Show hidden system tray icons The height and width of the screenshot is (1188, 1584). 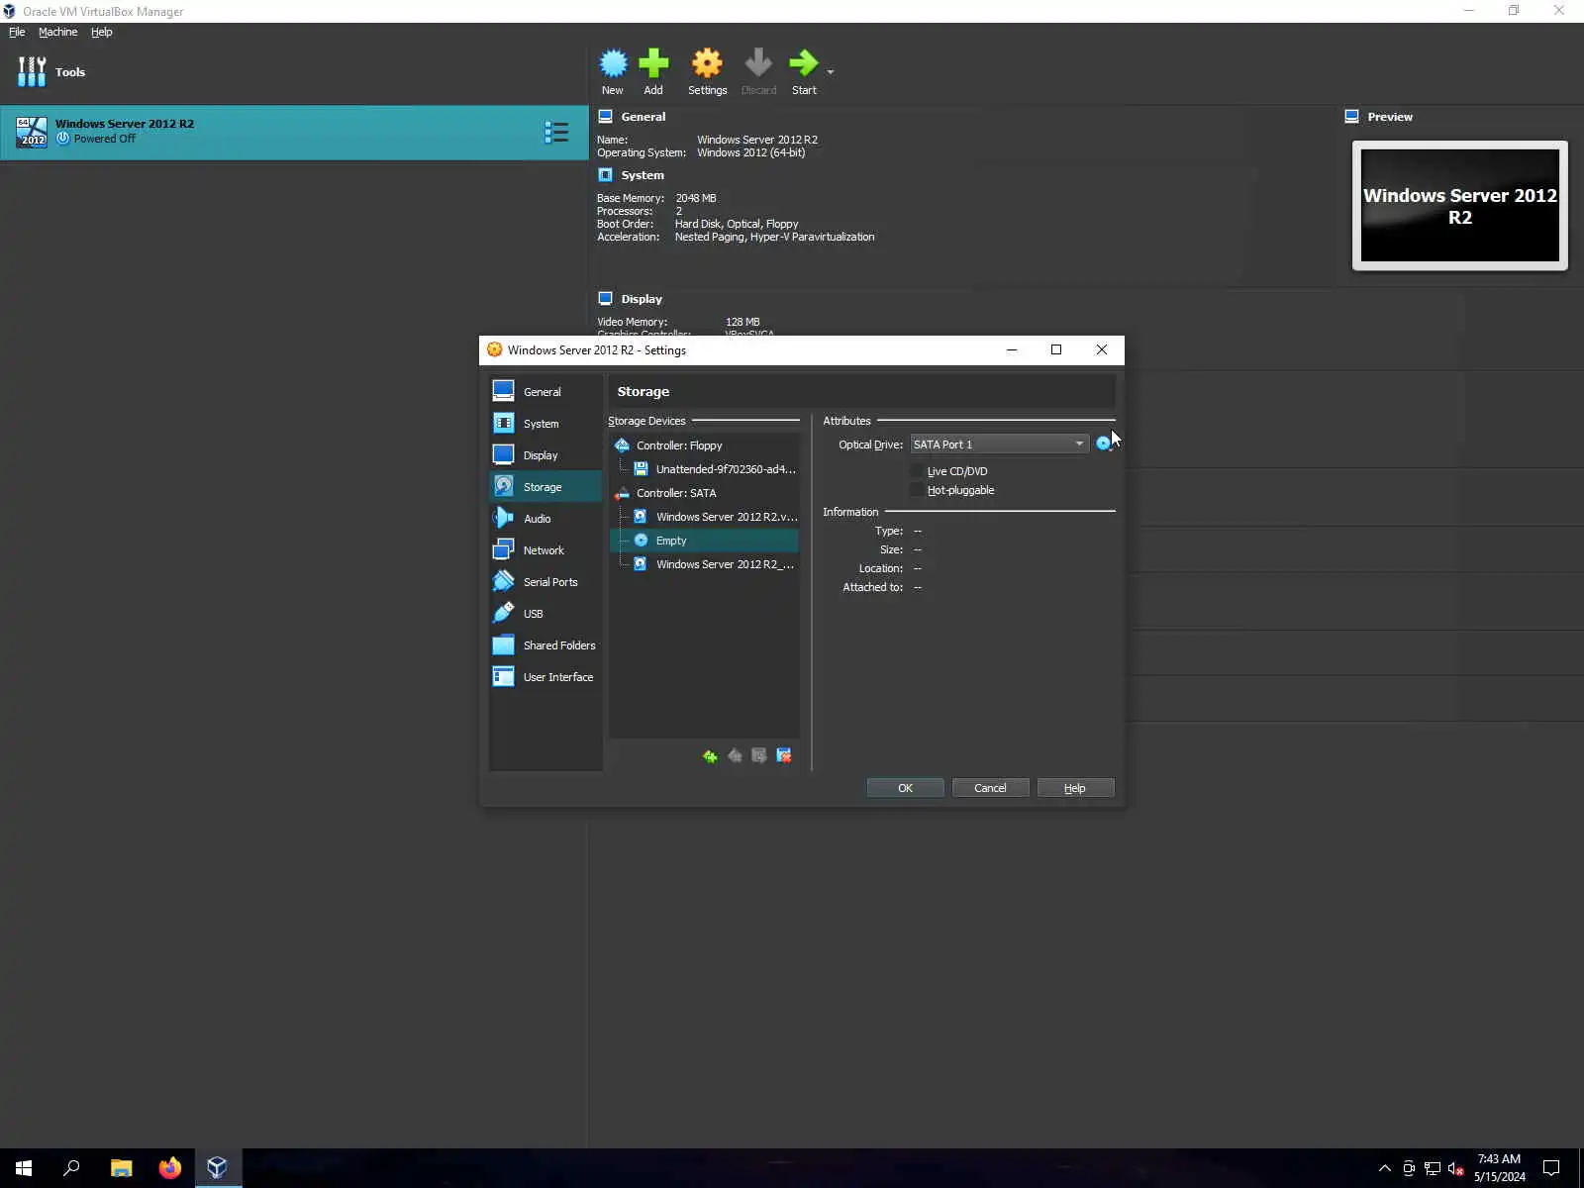click(1385, 1168)
